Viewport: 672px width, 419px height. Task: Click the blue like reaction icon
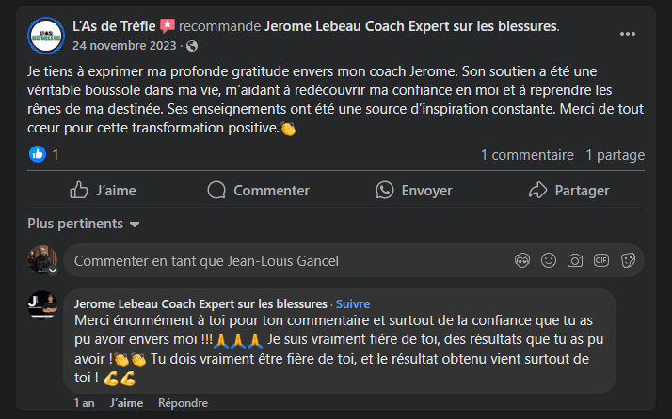(38, 155)
